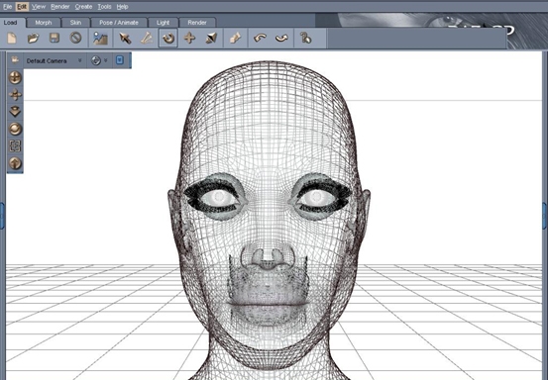This screenshot has height=380, width=548.
Task: Click the wireframe head's nose in viewport
Action: click(268, 256)
